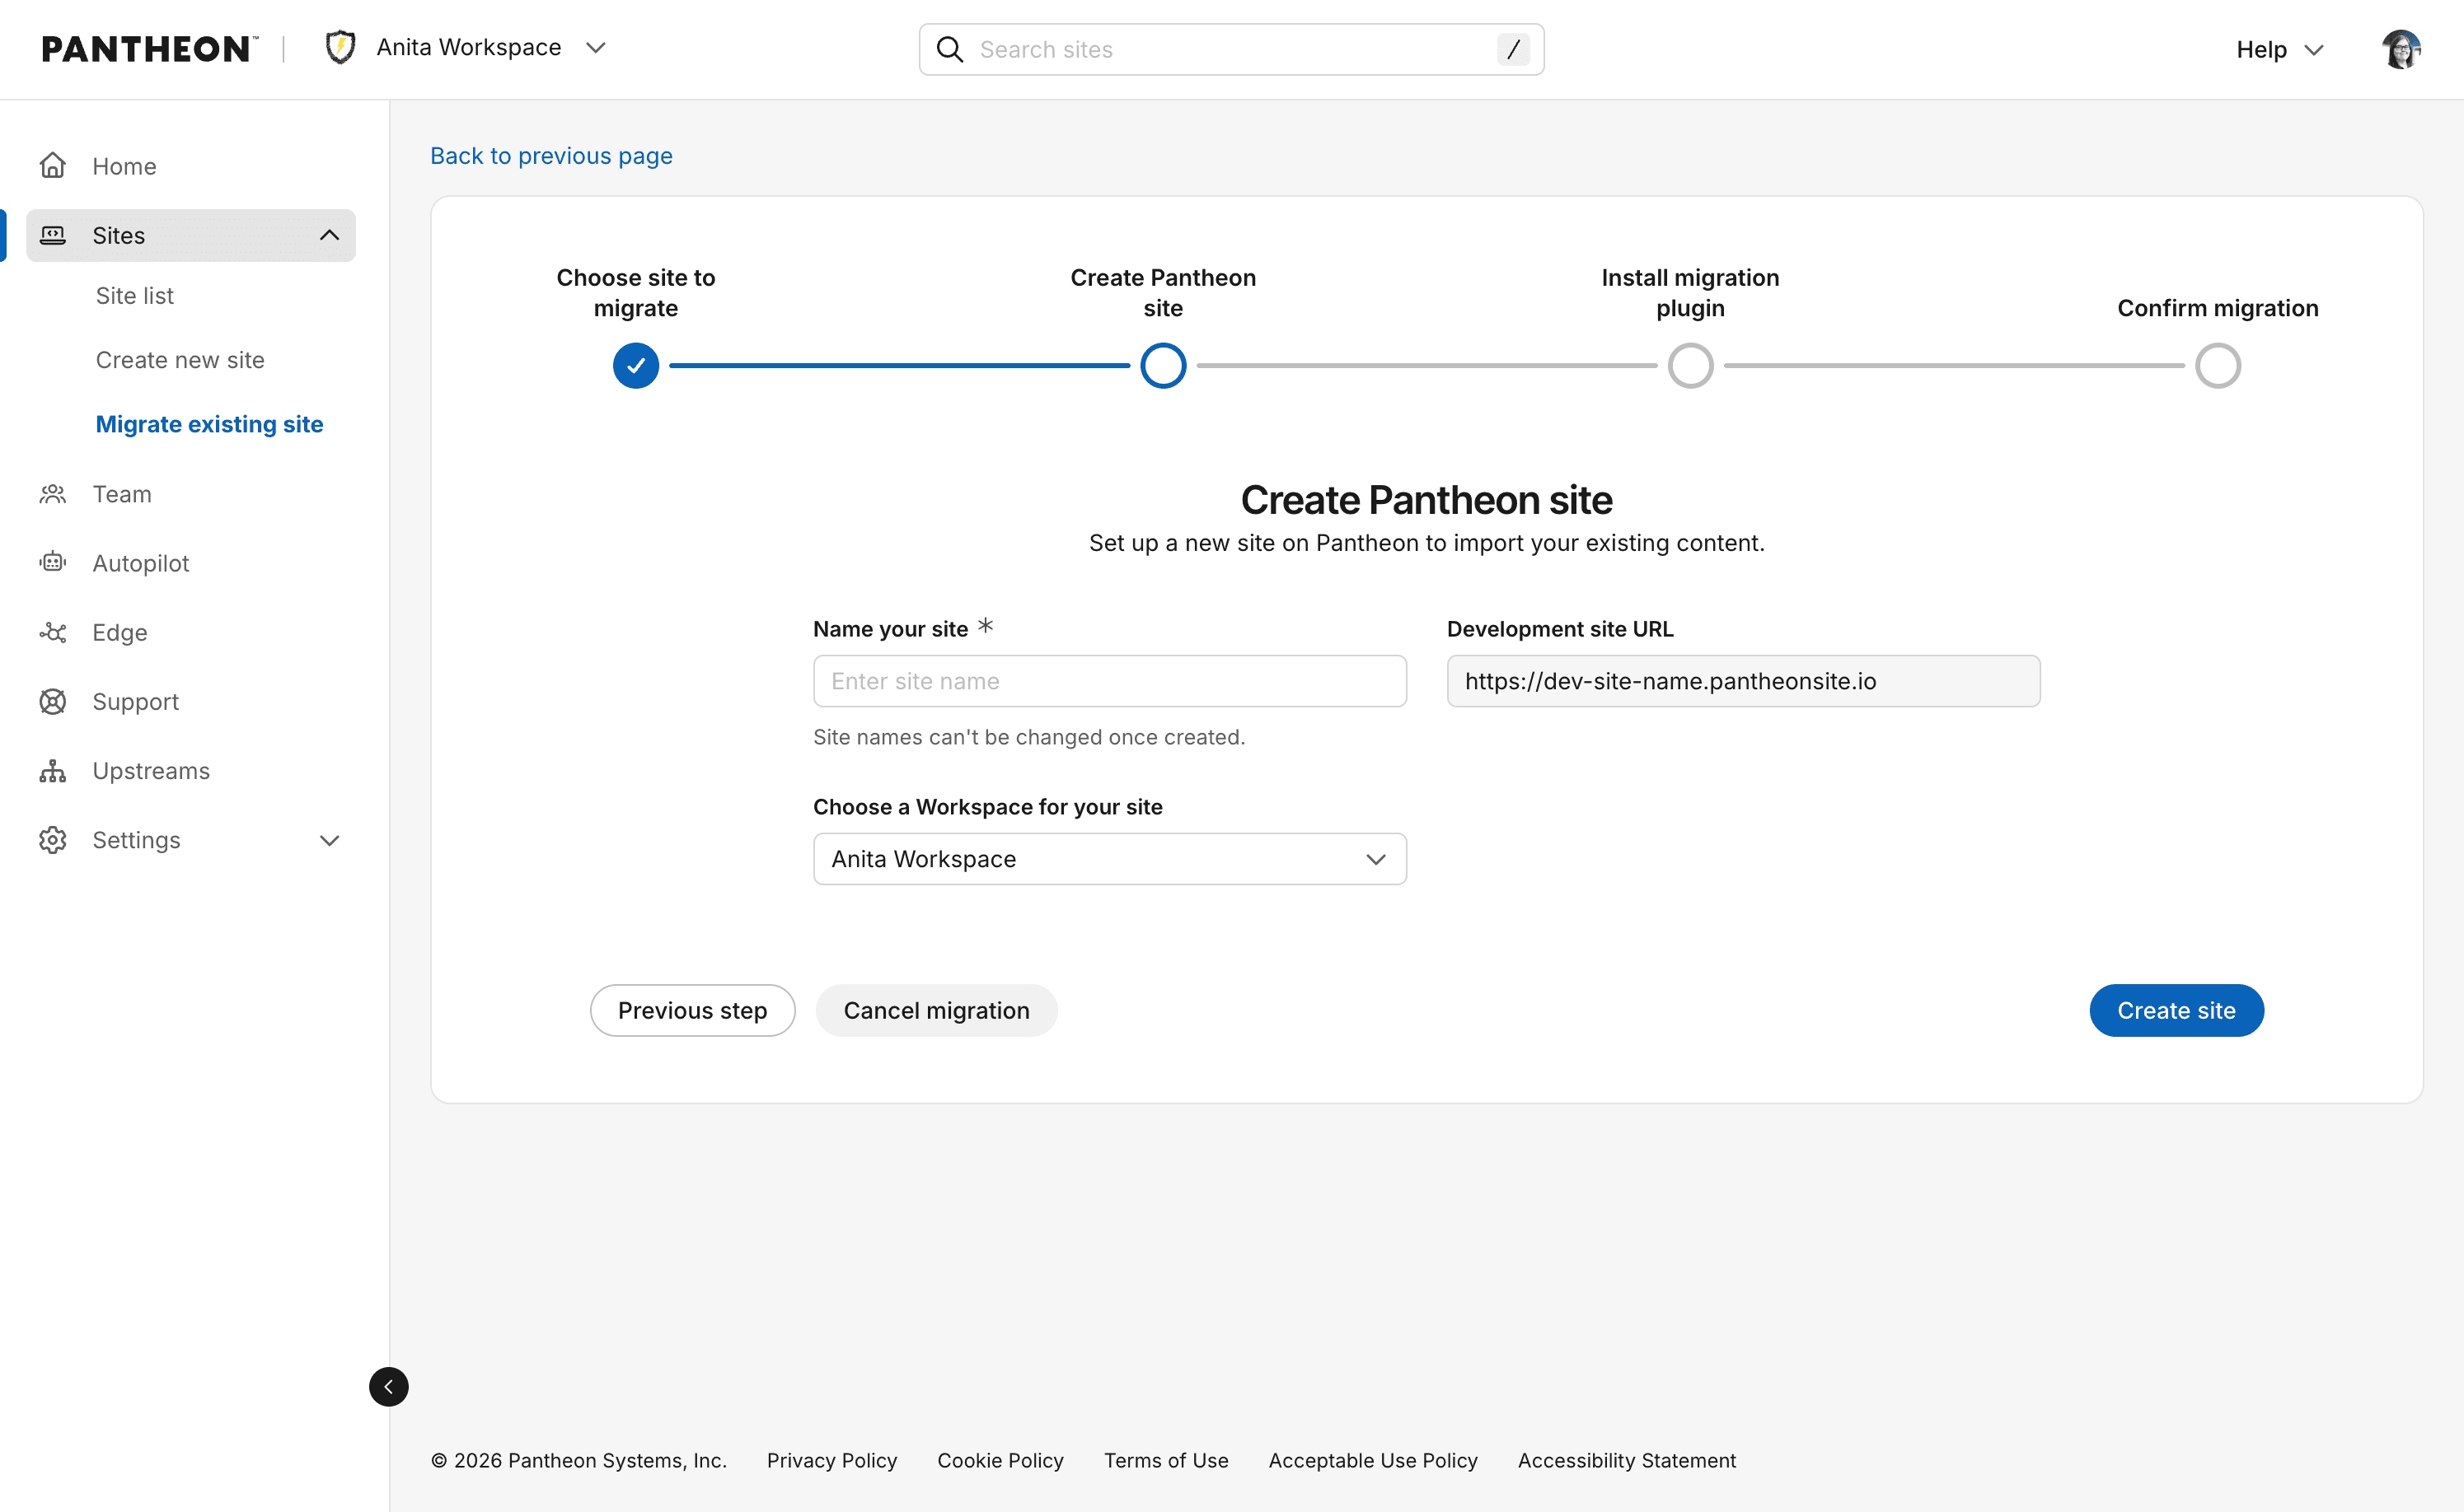Click the Install migration plugin step circle
The width and height of the screenshot is (2464, 1512).
1691,366
